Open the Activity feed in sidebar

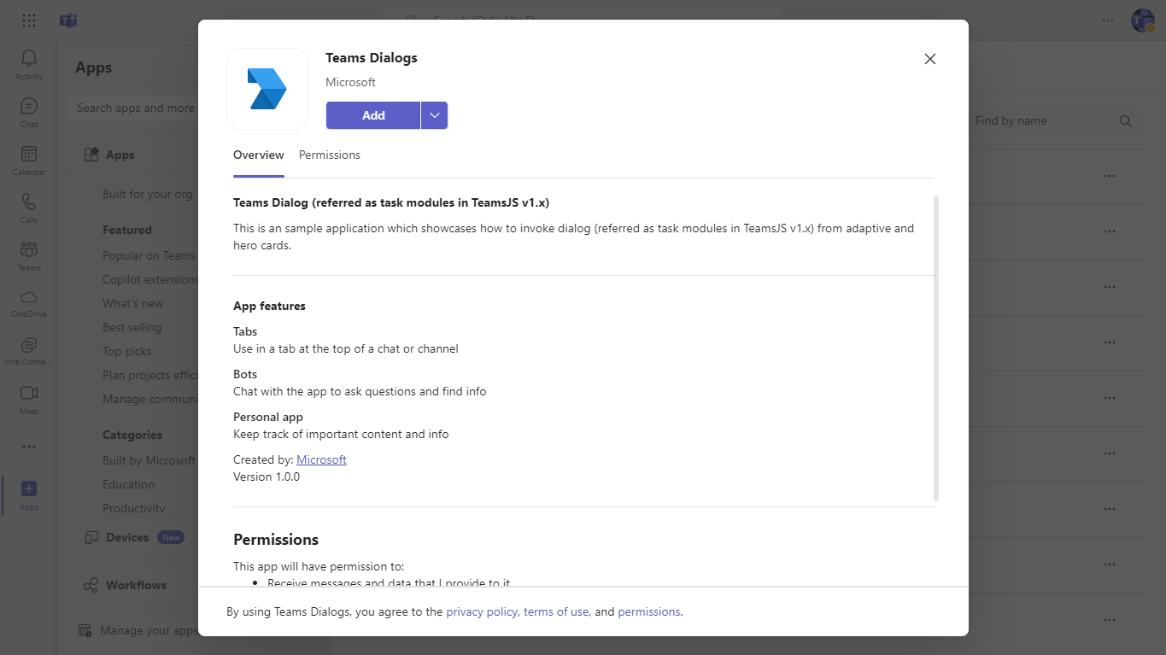[x=29, y=64]
